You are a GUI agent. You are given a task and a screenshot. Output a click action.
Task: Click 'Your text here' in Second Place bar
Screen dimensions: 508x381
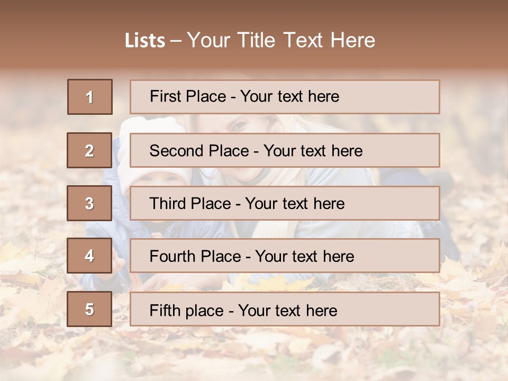(313, 151)
